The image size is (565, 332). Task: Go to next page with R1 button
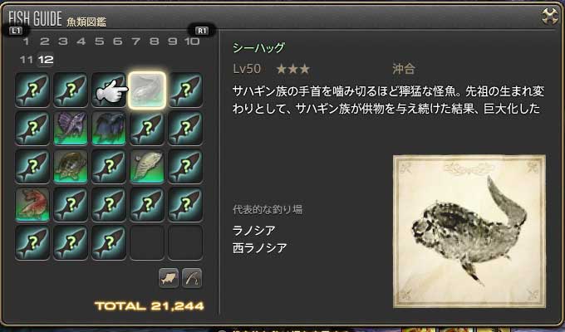click(x=202, y=31)
